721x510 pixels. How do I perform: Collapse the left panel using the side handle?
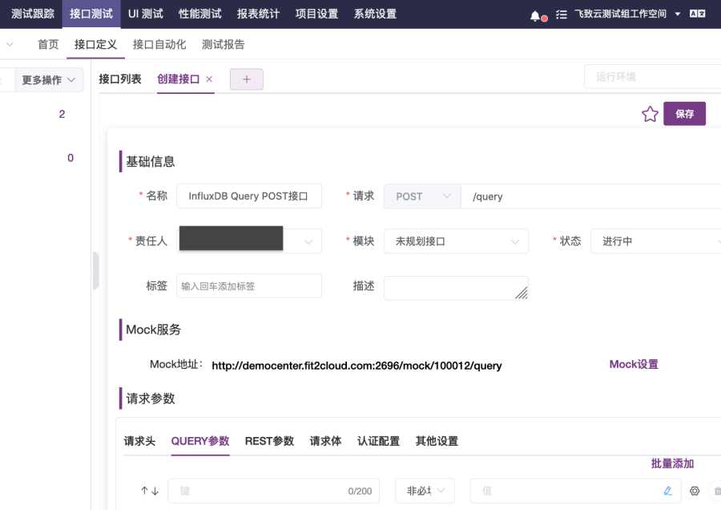click(x=95, y=271)
